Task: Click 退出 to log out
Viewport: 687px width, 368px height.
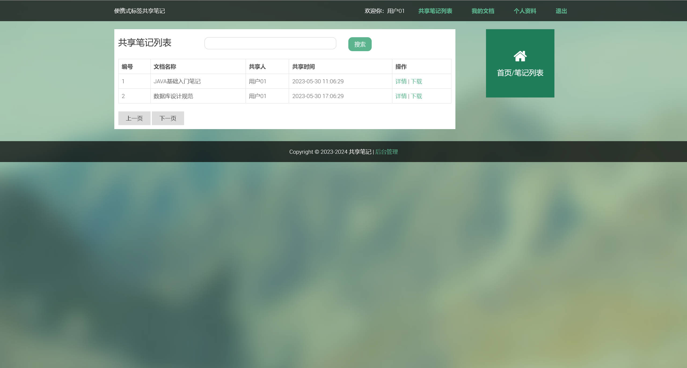Action: (561, 11)
